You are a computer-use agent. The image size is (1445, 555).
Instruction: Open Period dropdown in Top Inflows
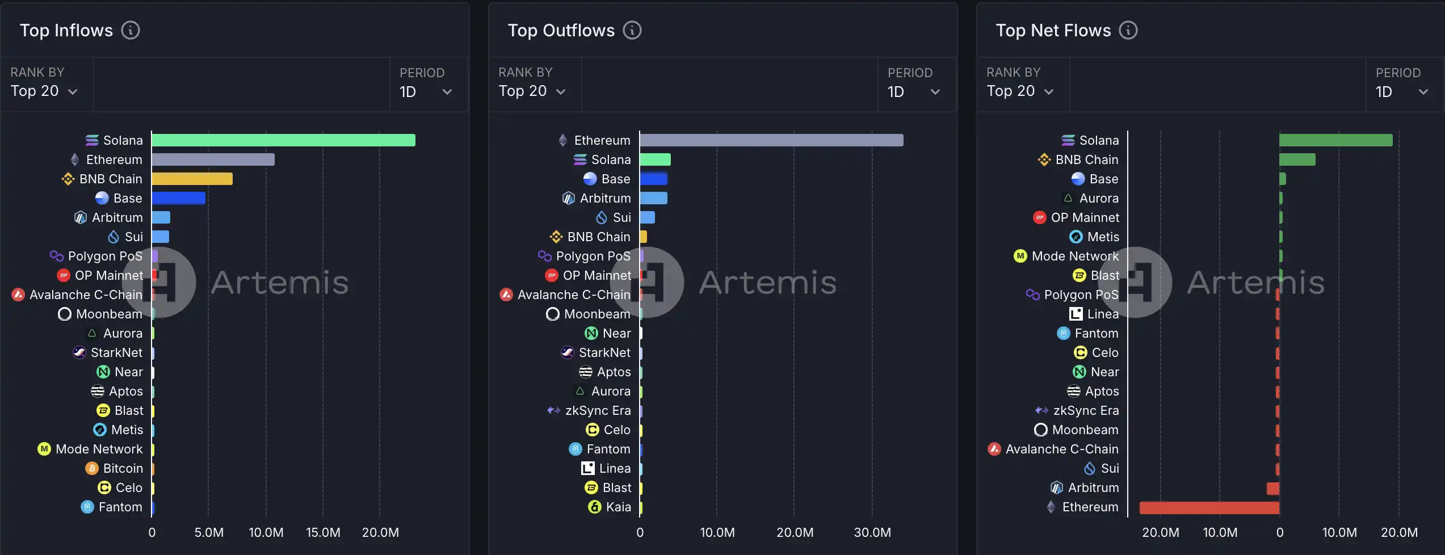426,91
